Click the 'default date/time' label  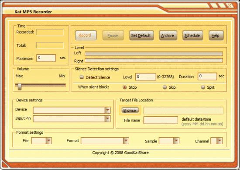point(196,119)
